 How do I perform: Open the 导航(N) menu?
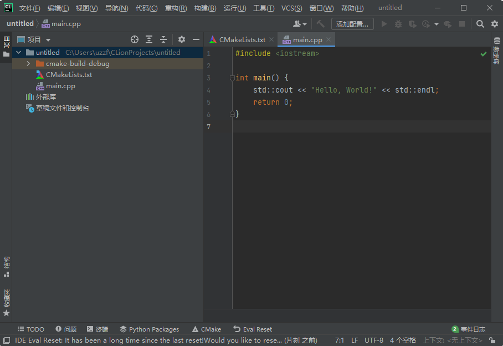[x=116, y=8]
